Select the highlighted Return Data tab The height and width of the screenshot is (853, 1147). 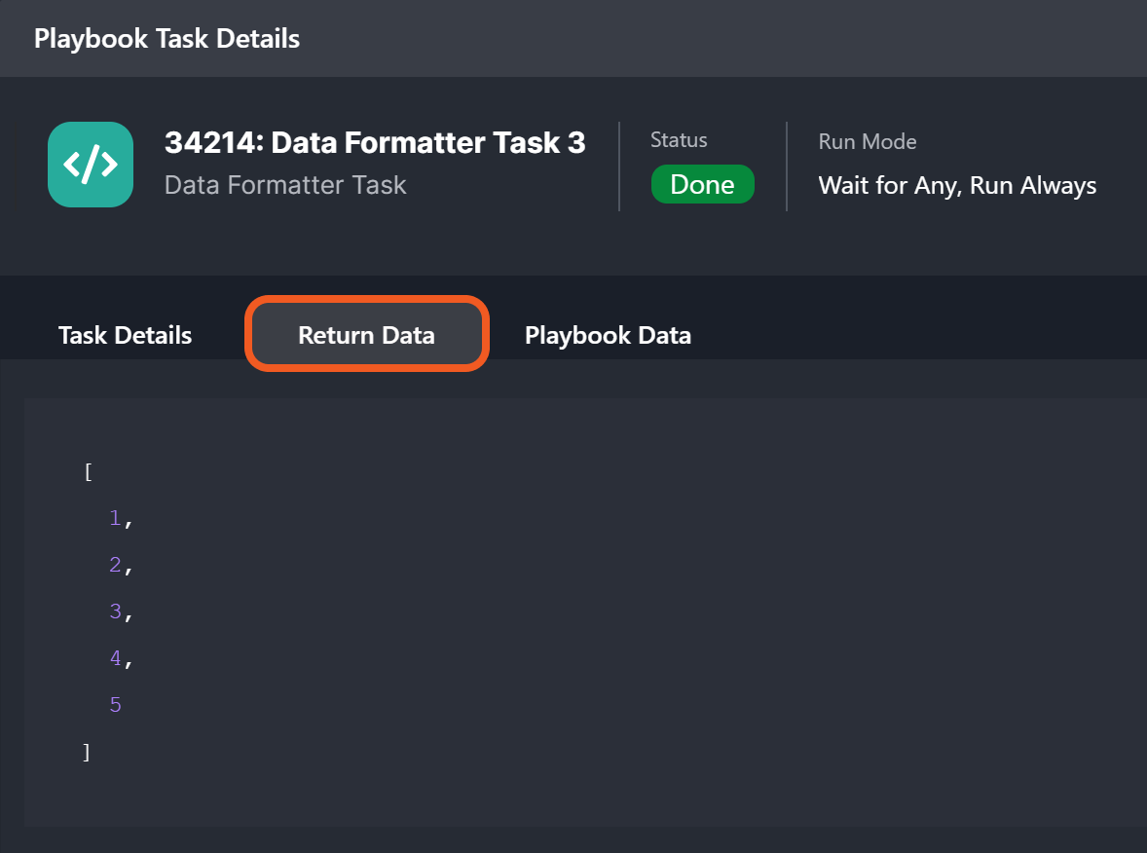(x=366, y=335)
